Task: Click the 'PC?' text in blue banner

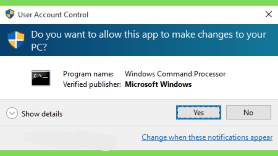Action: (x=39, y=47)
